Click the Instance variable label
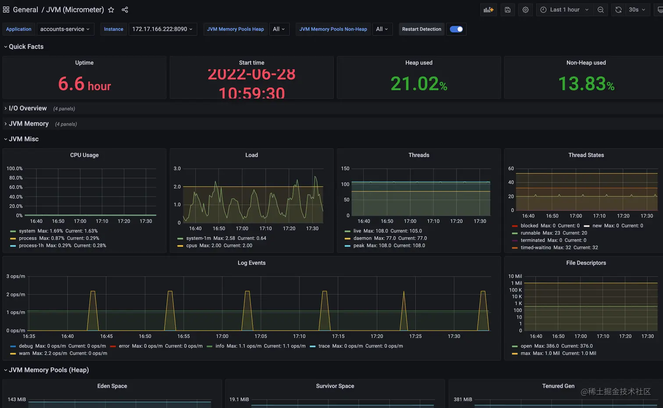The height and width of the screenshot is (408, 663). point(114,29)
